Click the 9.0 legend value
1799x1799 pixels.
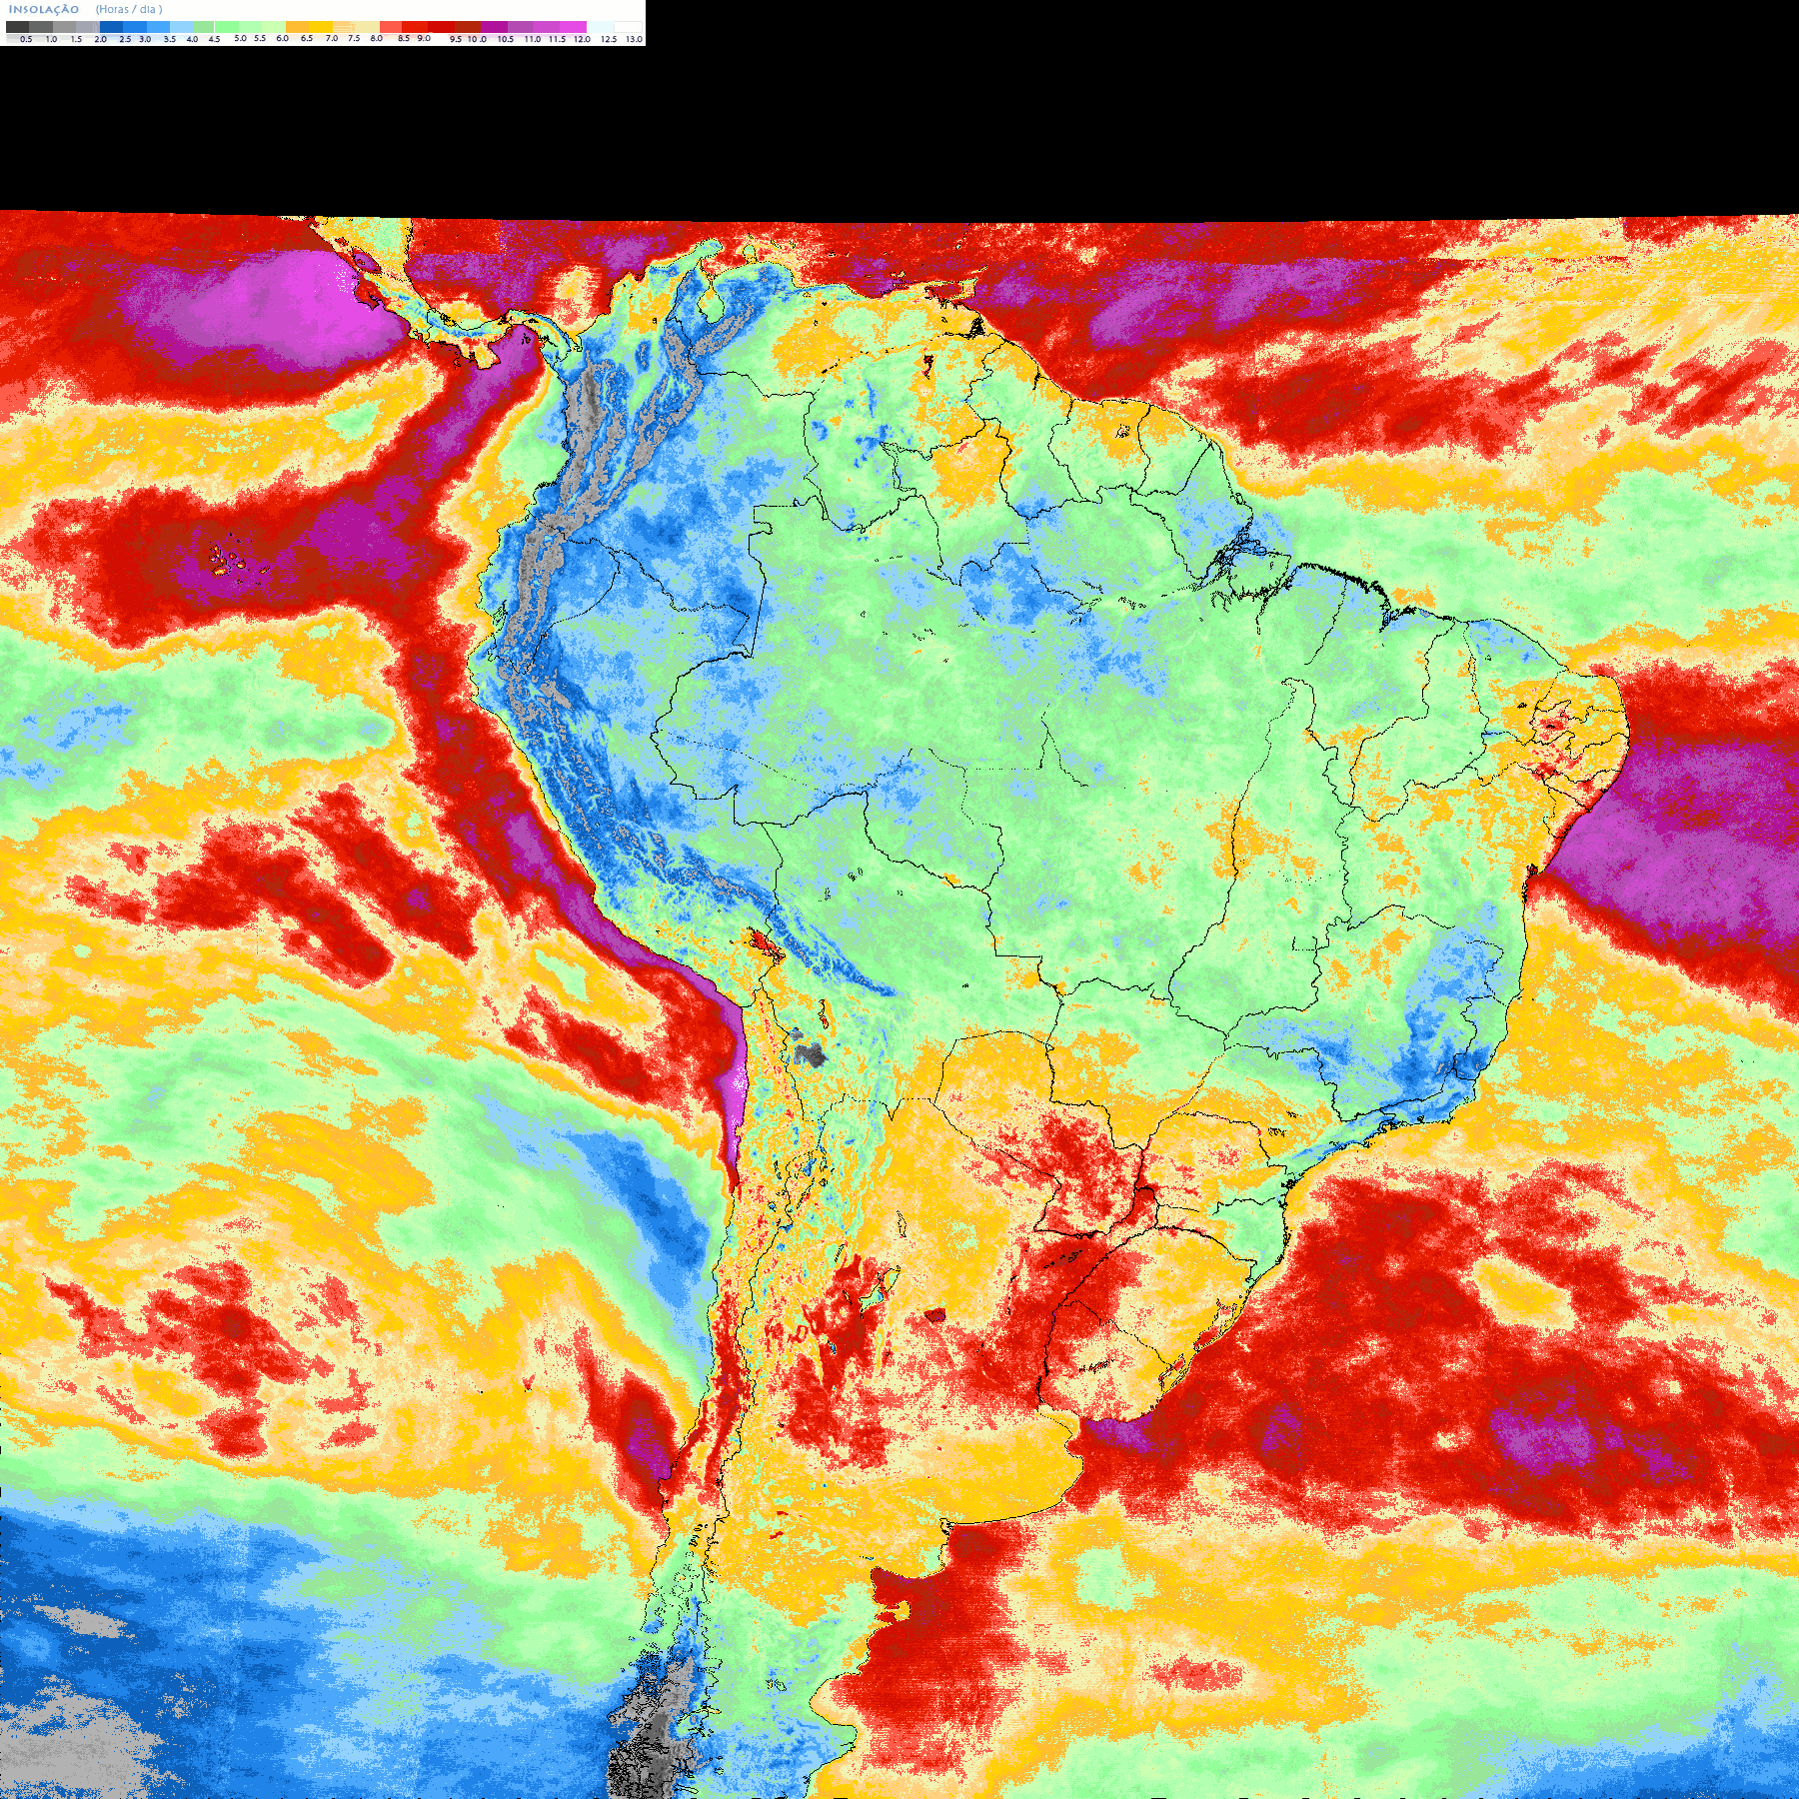point(424,38)
